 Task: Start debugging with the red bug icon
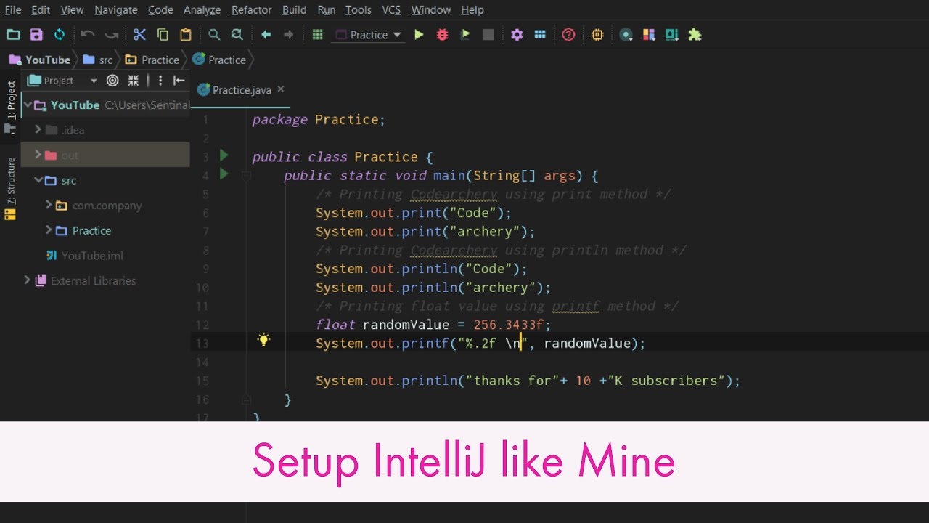[442, 34]
